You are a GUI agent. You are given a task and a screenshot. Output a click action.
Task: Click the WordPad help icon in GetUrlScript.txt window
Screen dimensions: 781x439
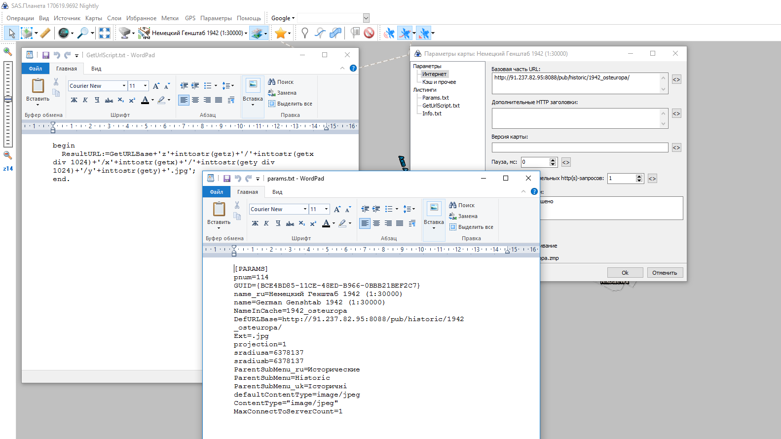click(353, 68)
